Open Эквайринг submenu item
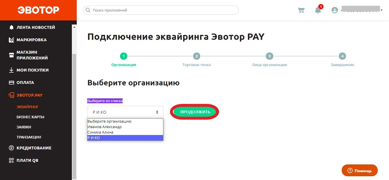The image size is (389, 180). coord(27,107)
